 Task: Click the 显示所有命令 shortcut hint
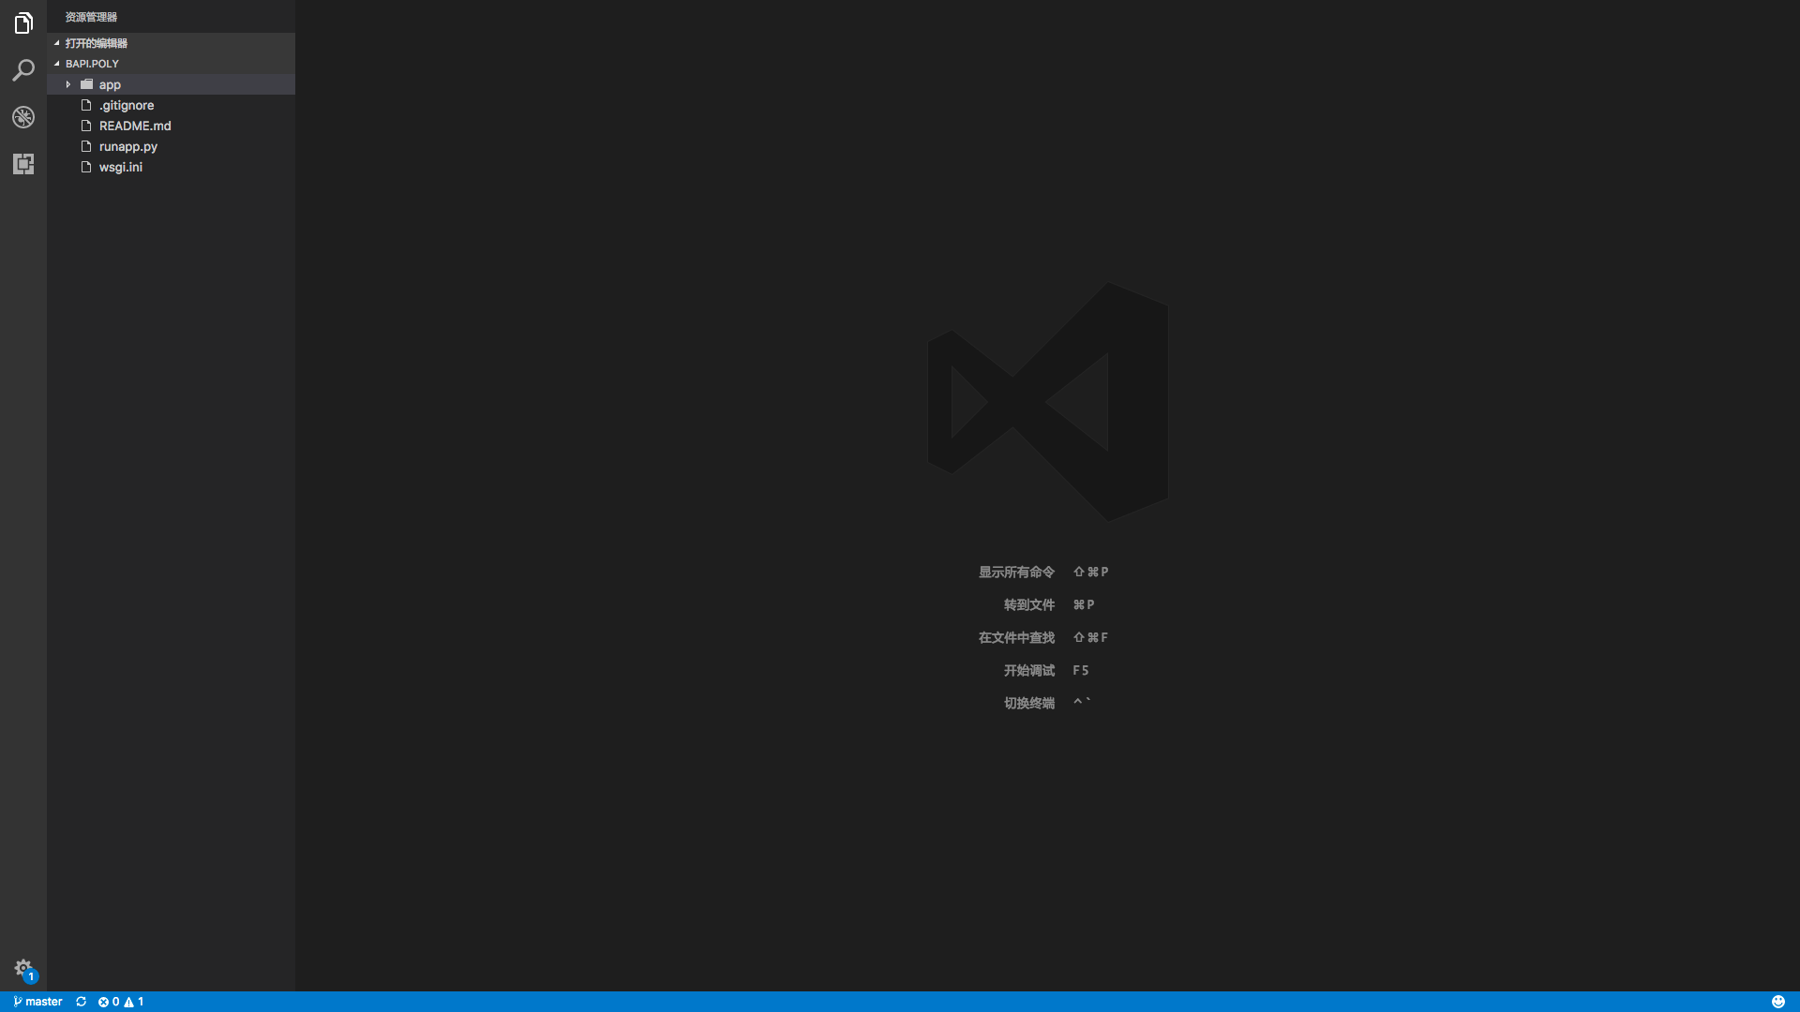(1016, 572)
